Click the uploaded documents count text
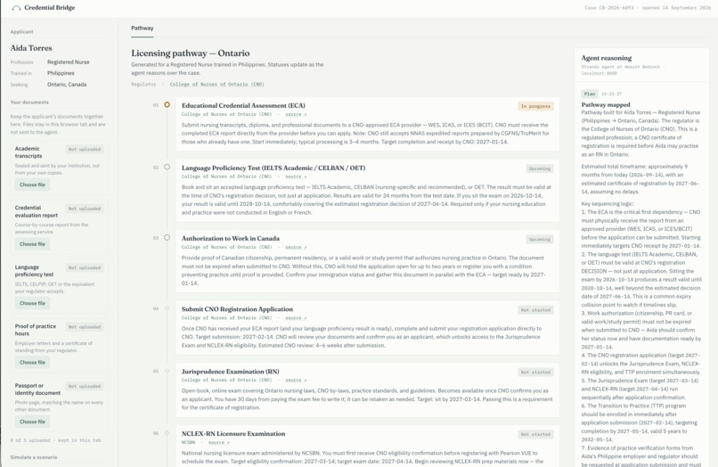718x467 pixels. click(55, 440)
